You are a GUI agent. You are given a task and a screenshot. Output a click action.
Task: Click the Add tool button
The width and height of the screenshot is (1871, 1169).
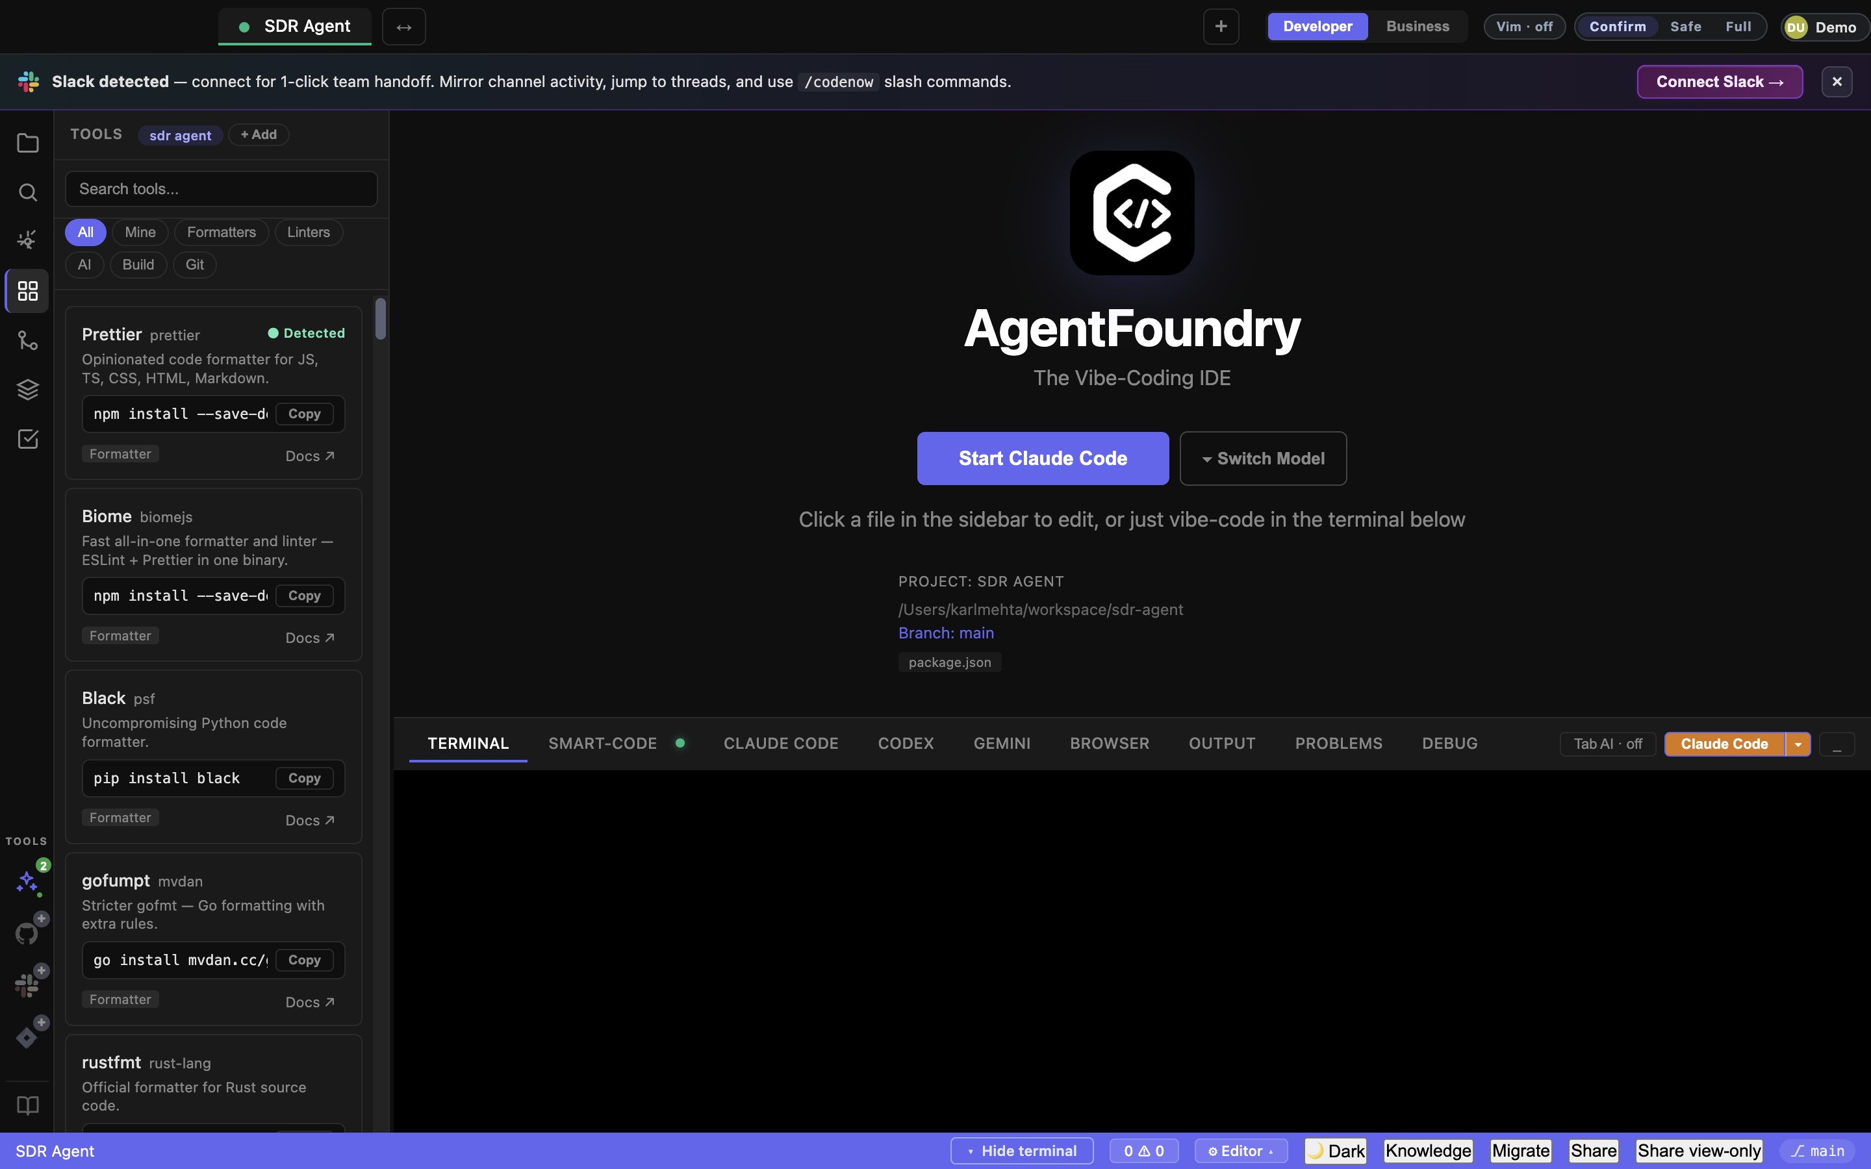[x=258, y=134]
